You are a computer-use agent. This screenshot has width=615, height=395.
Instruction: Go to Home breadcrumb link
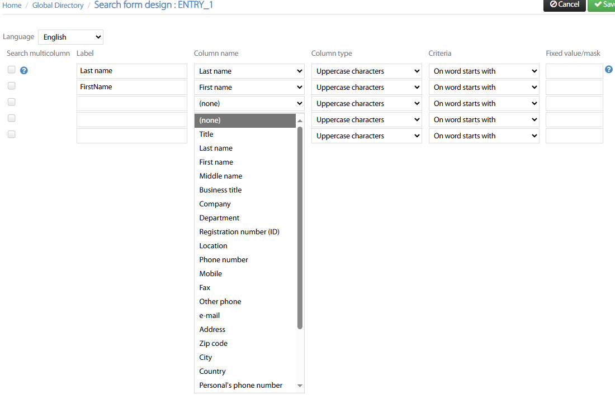pos(12,6)
